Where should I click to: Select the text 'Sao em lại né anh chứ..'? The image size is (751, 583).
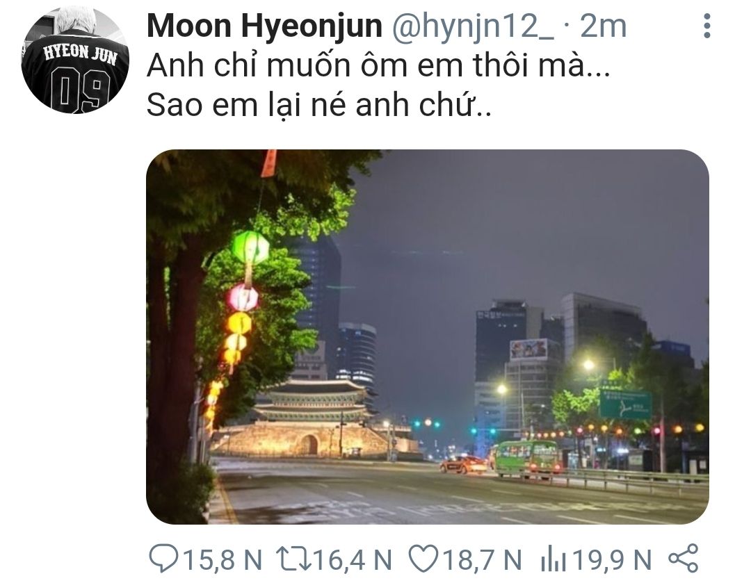(x=319, y=105)
